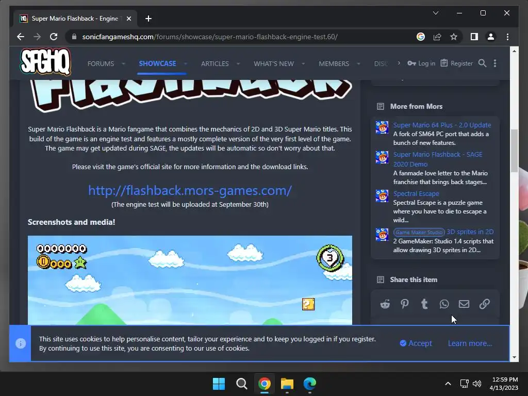Expand the Showcase dropdown arrow
The image size is (528, 396).
(x=185, y=63)
